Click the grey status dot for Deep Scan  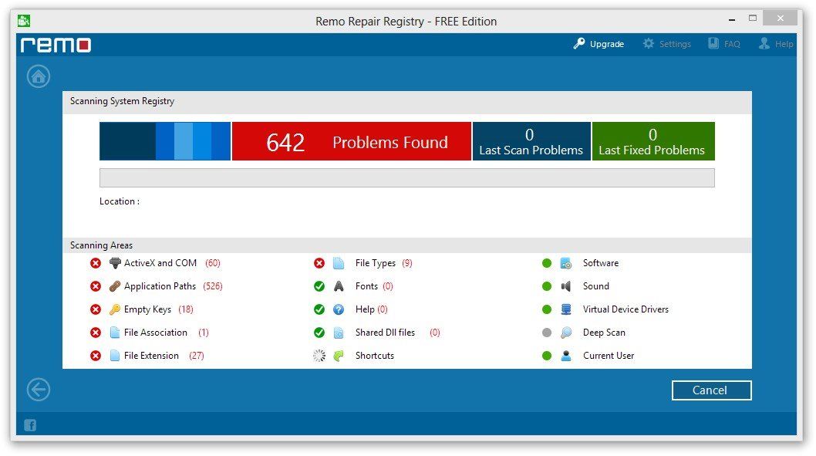tap(547, 333)
